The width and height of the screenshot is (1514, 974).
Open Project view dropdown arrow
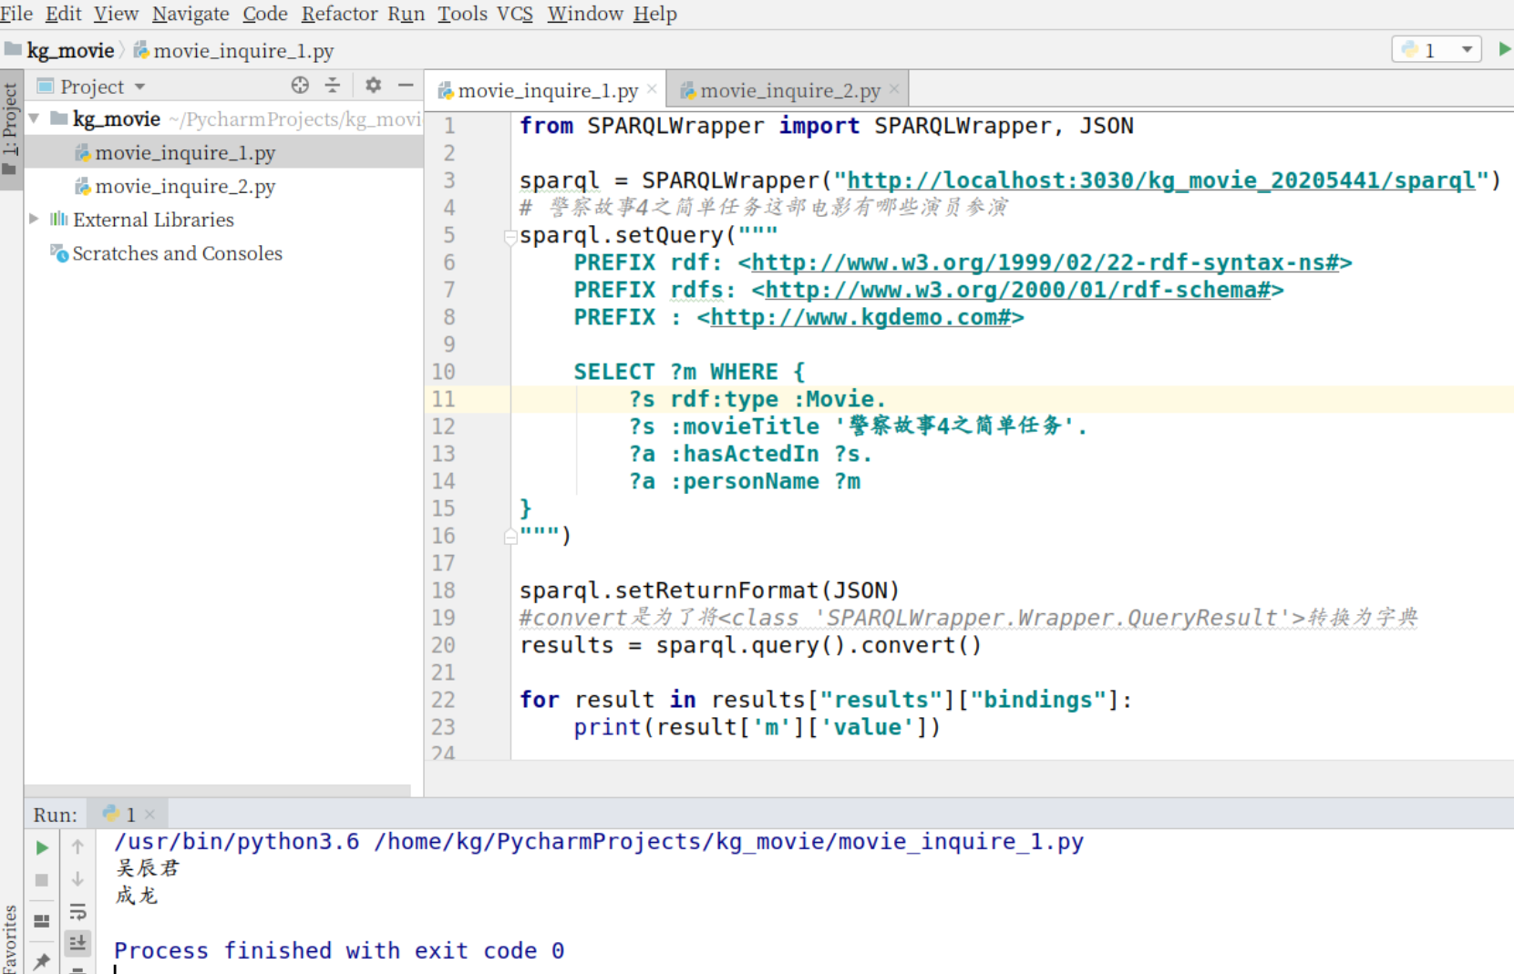(139, 87)
